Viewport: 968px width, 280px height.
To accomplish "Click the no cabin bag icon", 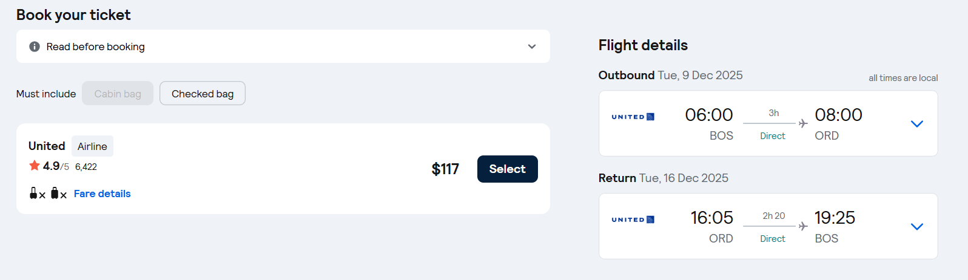I will tap(37, 194).
